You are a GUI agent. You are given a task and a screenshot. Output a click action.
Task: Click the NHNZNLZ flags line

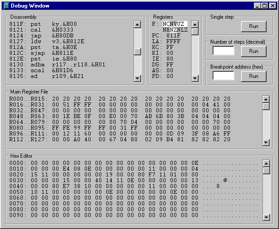coord(175,30)
